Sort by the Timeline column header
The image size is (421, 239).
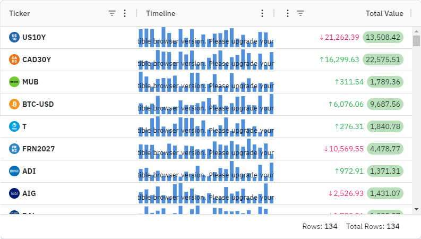tap(160, 13)
